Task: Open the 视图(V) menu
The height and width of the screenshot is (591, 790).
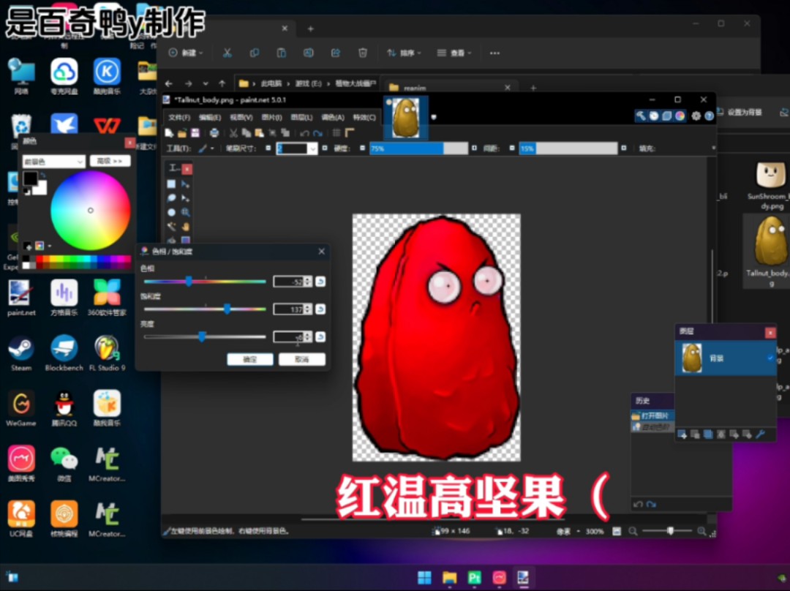Action: click(241, 117)
